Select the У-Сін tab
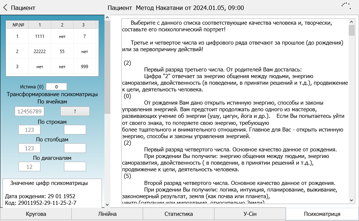Viewport: 359px width, 221px height. click(x=250, y=214)
